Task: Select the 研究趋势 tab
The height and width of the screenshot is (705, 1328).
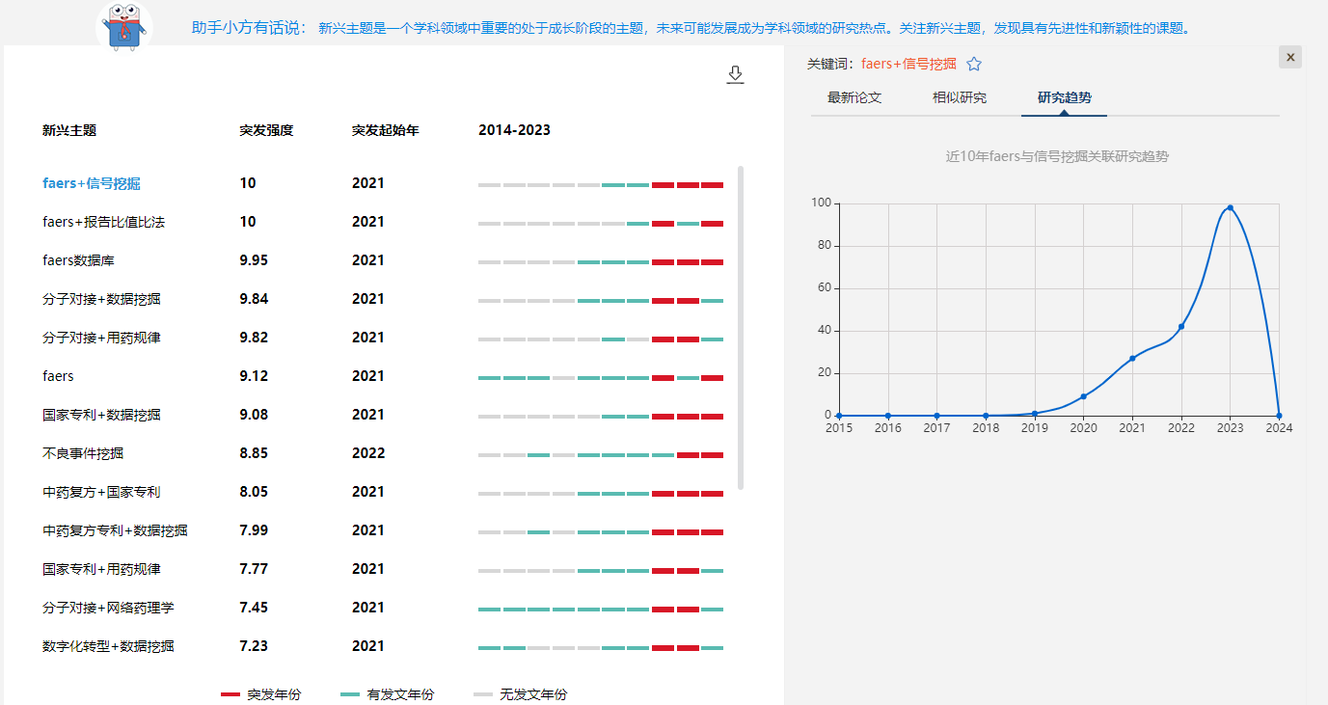Action: (x=1064, y=97)
